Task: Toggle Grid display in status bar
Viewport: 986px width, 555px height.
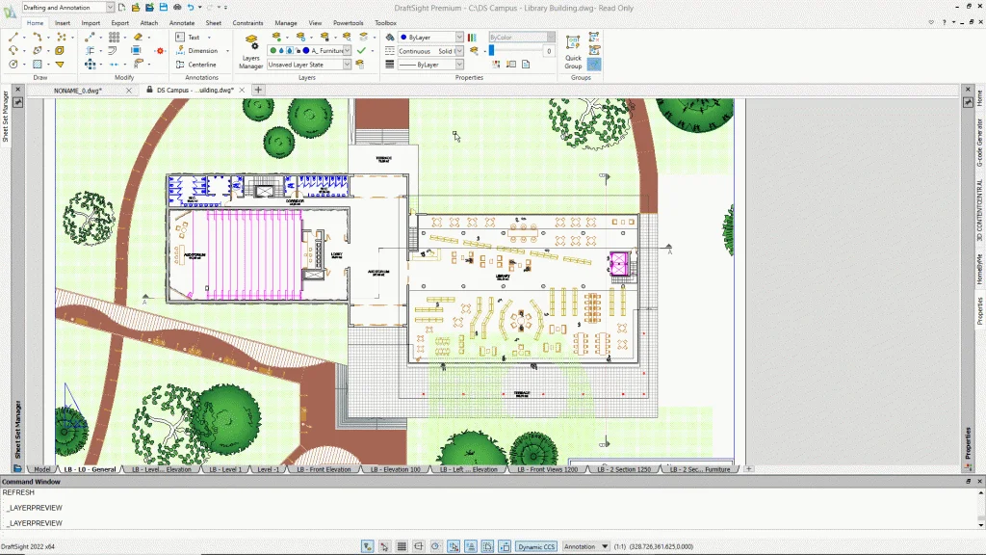Action: click(x=402, y=546)
